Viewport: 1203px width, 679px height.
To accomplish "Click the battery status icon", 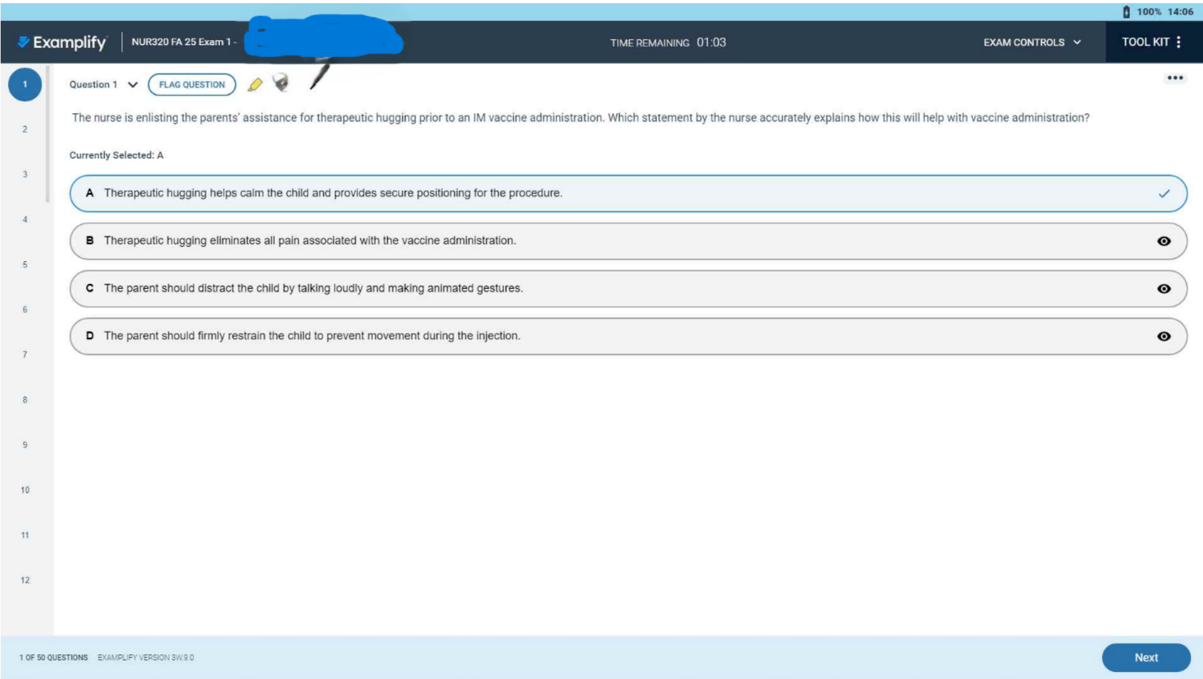I will (x=1126, y=11).
